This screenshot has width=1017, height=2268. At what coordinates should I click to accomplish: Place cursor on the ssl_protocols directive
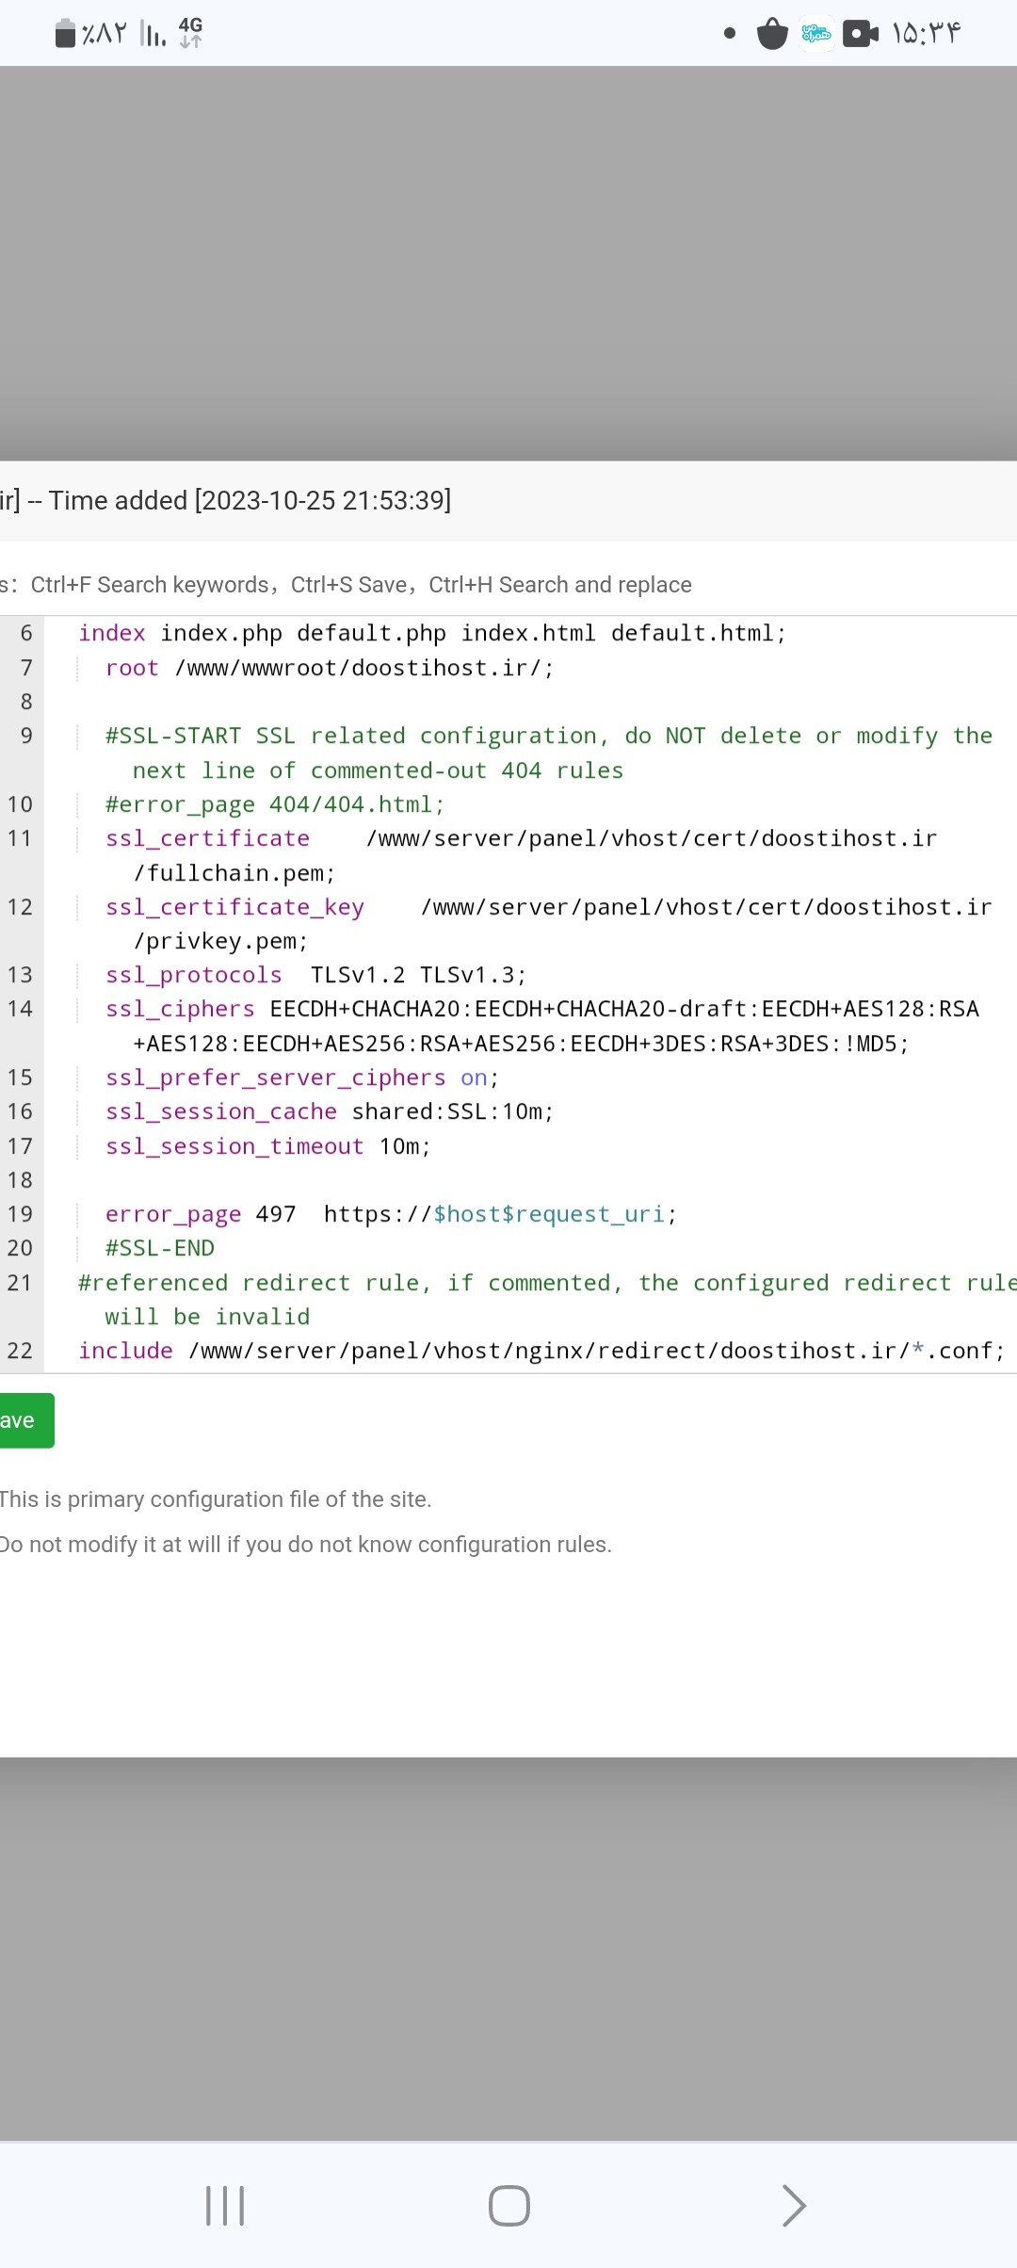[194, 975]
